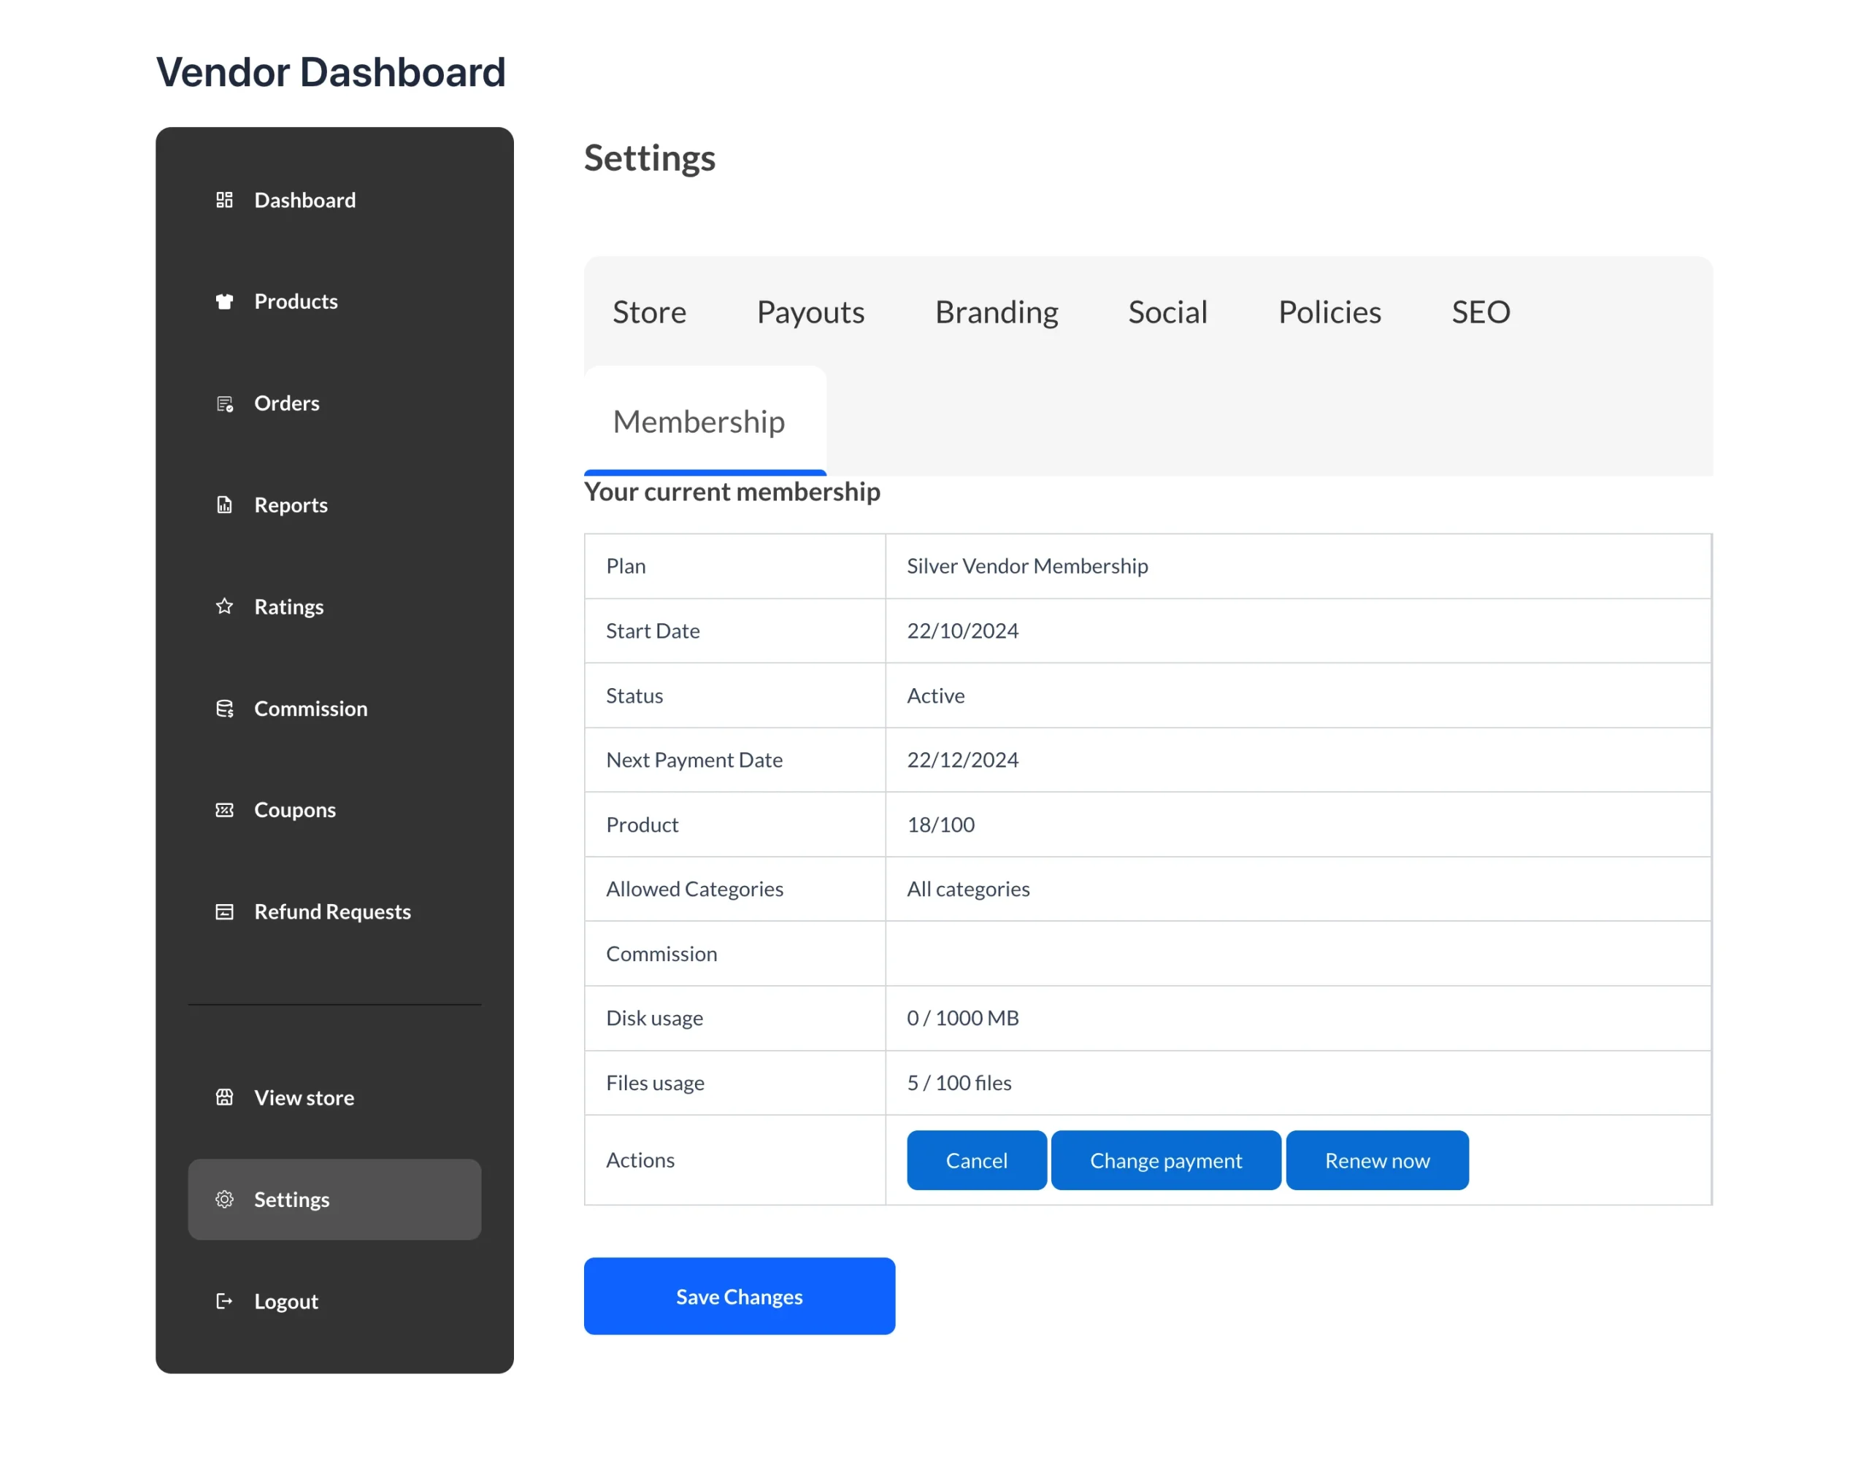Click the Disk usage row label
The width and height of the screenshot is (1869, 1458).
[x=654, y=1019]
